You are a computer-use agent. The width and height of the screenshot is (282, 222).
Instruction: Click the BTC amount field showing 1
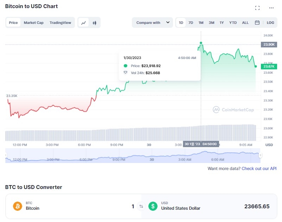(133, 207)
